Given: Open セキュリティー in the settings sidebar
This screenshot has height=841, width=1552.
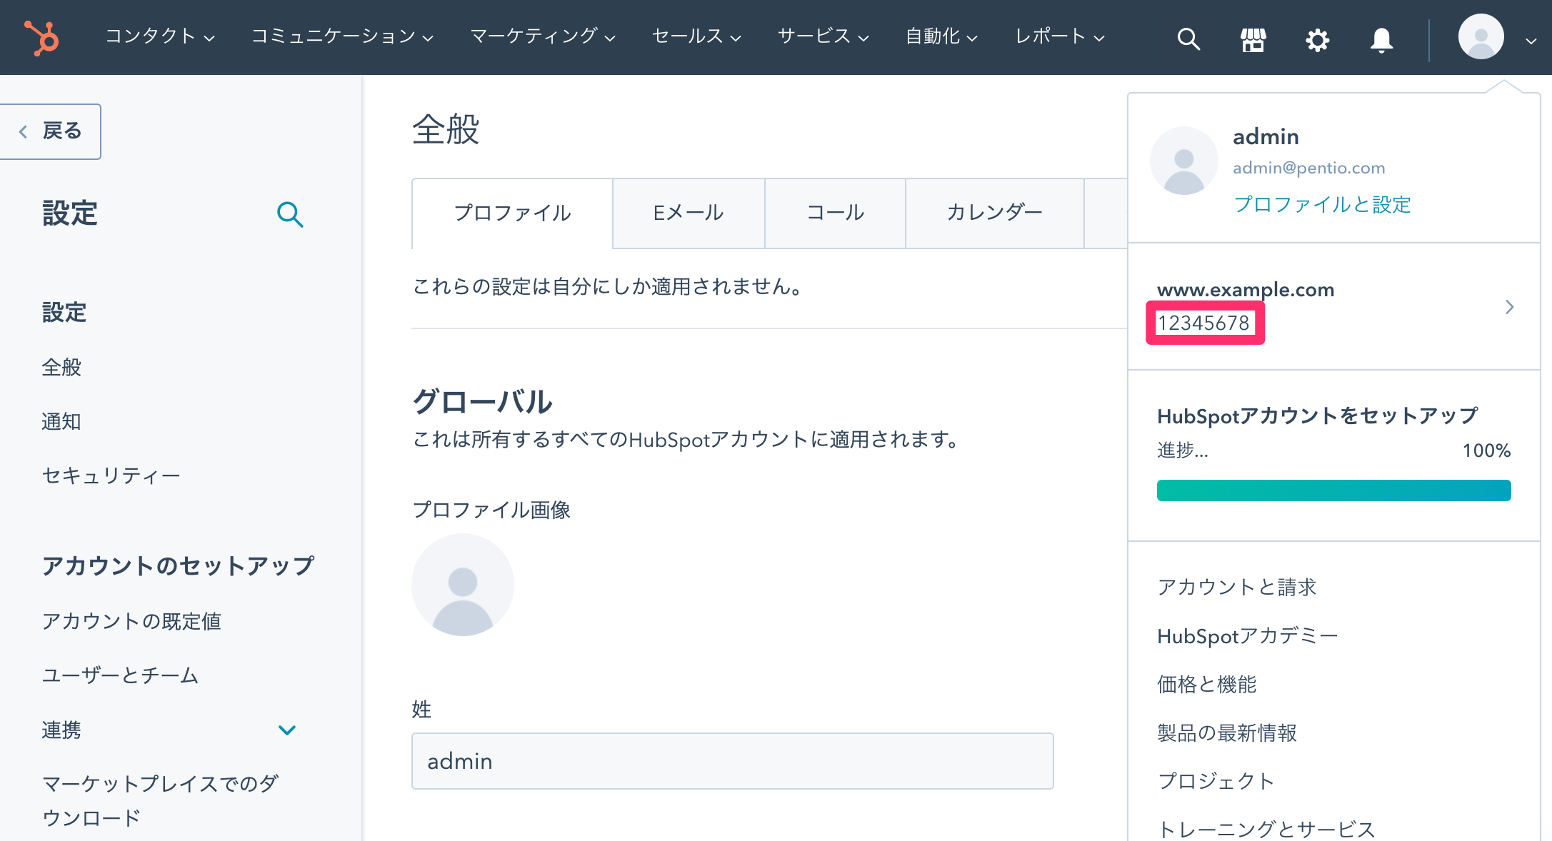Looking at the screenshot, I should (111, 475).
